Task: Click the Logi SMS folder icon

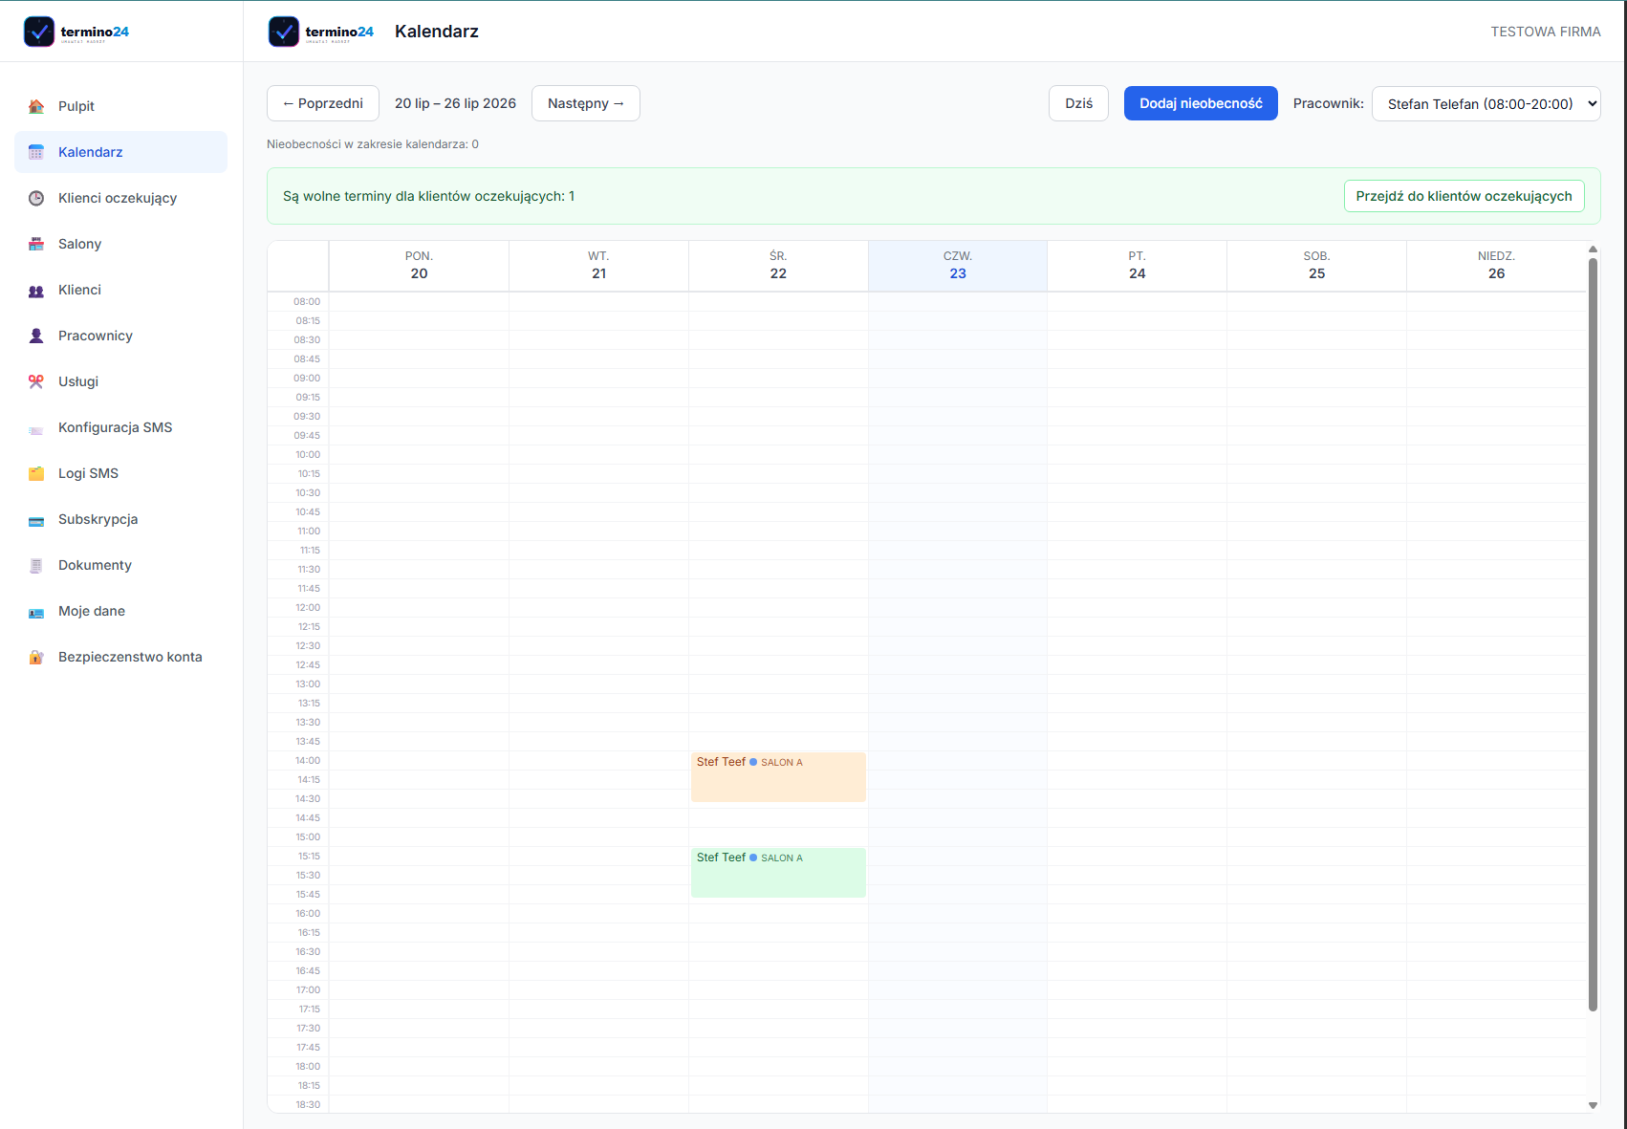Action: 36,473
